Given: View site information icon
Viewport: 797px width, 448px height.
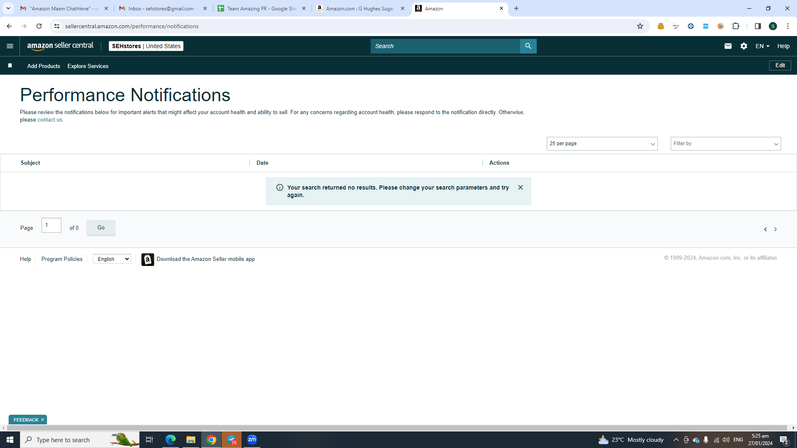Looking at the screenshot, I should [x=57, y=26].
